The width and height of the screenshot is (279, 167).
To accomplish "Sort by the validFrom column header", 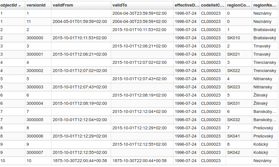I will point(63,5).
